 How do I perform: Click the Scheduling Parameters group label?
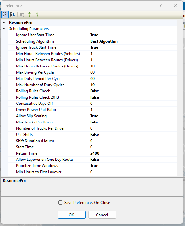(x=29, y=29)
